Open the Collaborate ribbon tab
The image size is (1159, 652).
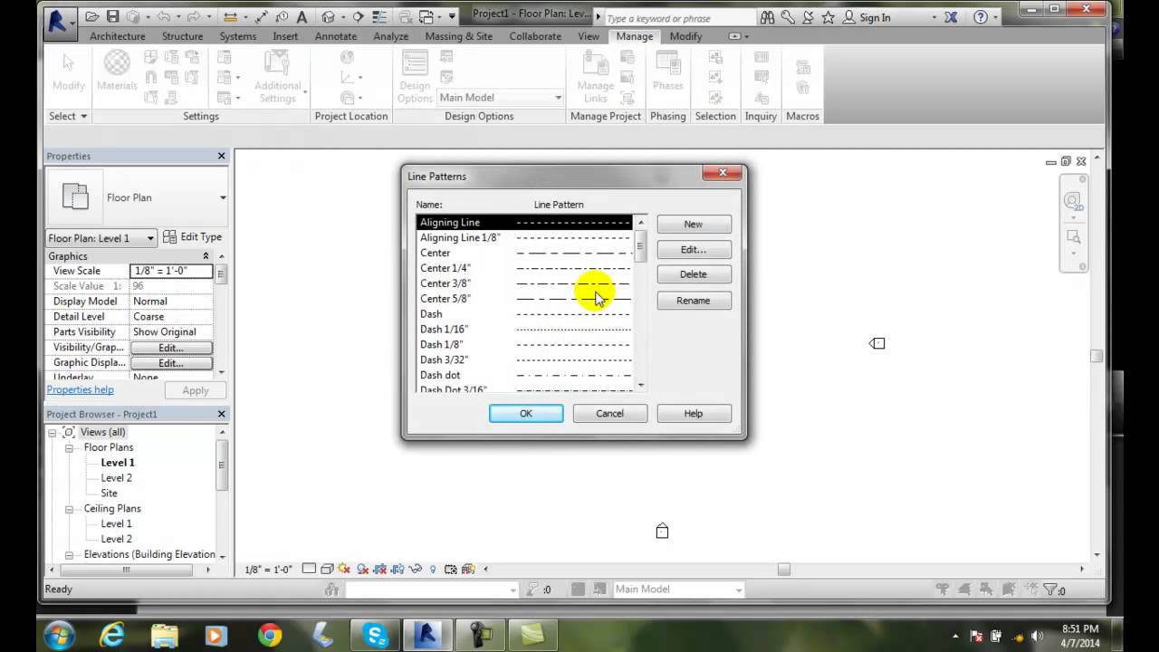(535, 36)
